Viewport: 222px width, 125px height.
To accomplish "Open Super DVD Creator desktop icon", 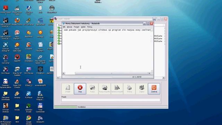I will point(17,83).
